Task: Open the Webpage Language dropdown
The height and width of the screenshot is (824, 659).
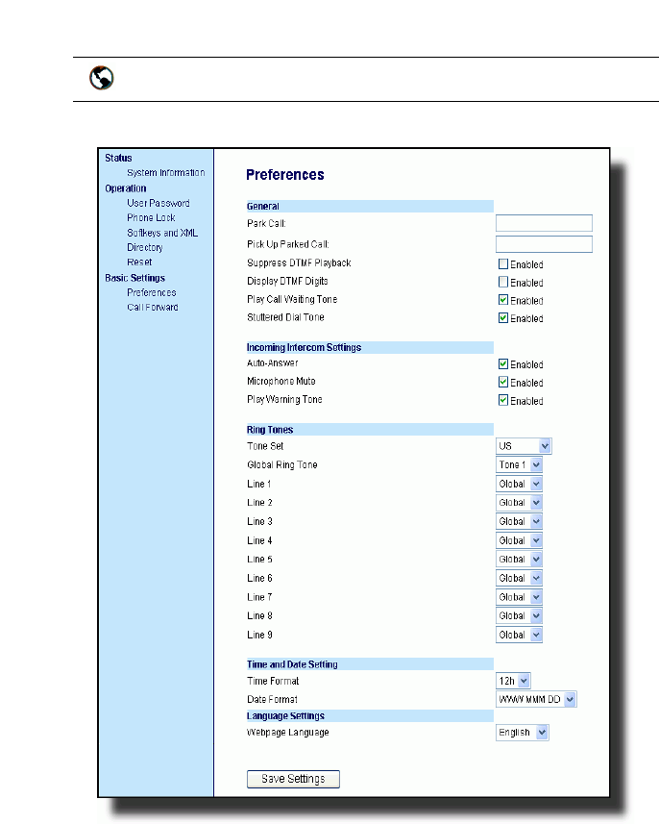Action: click(x=523, y=733)
